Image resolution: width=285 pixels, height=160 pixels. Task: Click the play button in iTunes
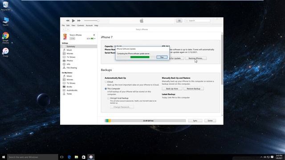tap(73, 21)
